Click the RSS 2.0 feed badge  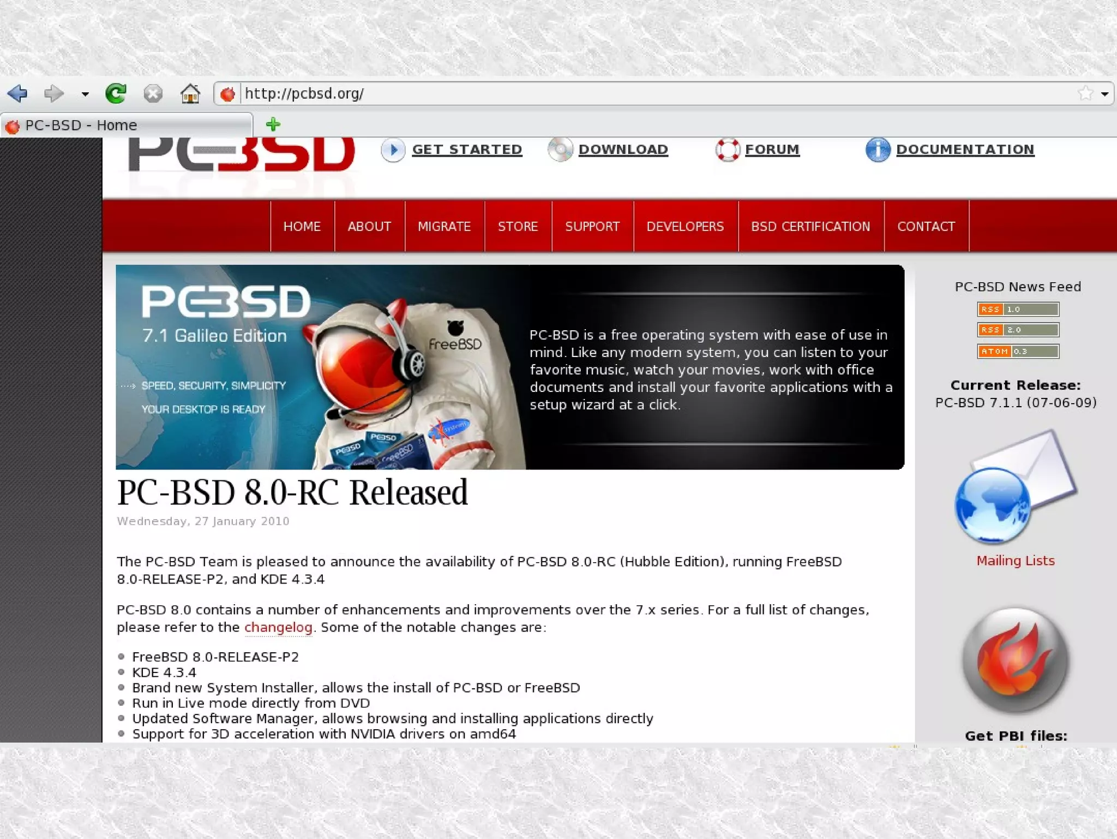[1017, 330]
